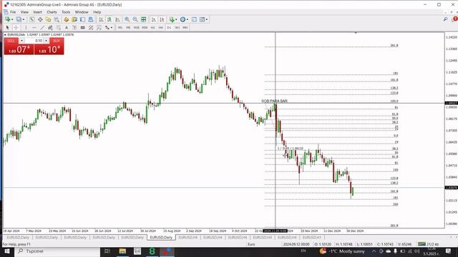This screenshot has height=257, width=458.
Task: Switch timeframe to M1
Action: pos(120,27)
